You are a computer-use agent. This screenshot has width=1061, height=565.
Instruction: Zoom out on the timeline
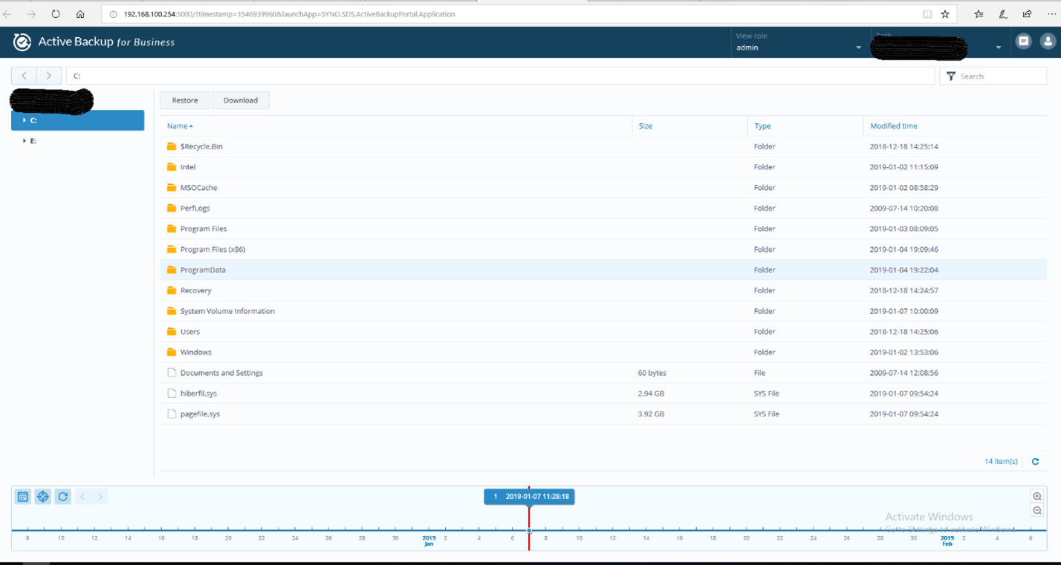[x=1037, y=511]
